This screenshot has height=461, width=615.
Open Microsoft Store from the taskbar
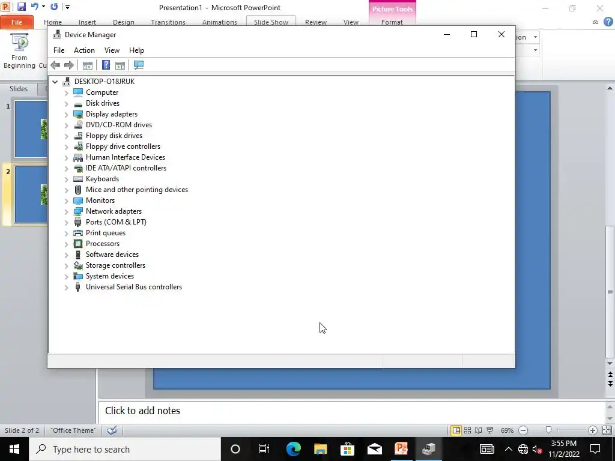[348, 449]
